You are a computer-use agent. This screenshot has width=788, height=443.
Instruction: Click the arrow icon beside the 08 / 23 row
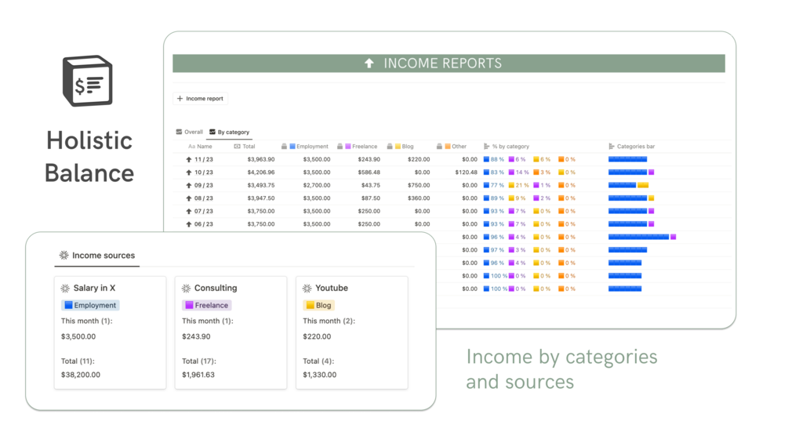(189, 198)
